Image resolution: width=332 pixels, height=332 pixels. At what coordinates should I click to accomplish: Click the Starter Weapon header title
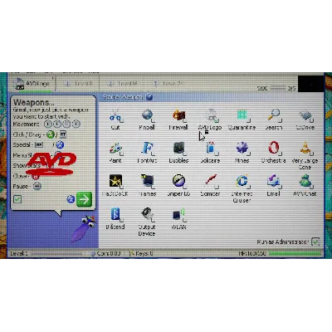[123, 97]
